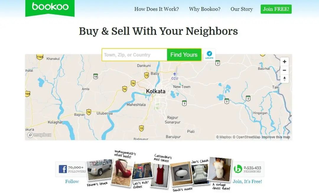This screenshot has width=319, height=193.
Task: Zoom out the map with minus
Action: coord(284,70)
